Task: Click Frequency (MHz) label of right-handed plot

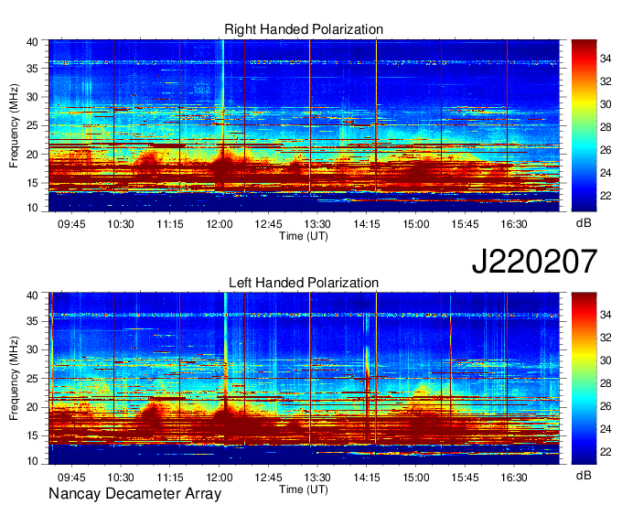Action: pyautogui.click(x=14, y=125)
